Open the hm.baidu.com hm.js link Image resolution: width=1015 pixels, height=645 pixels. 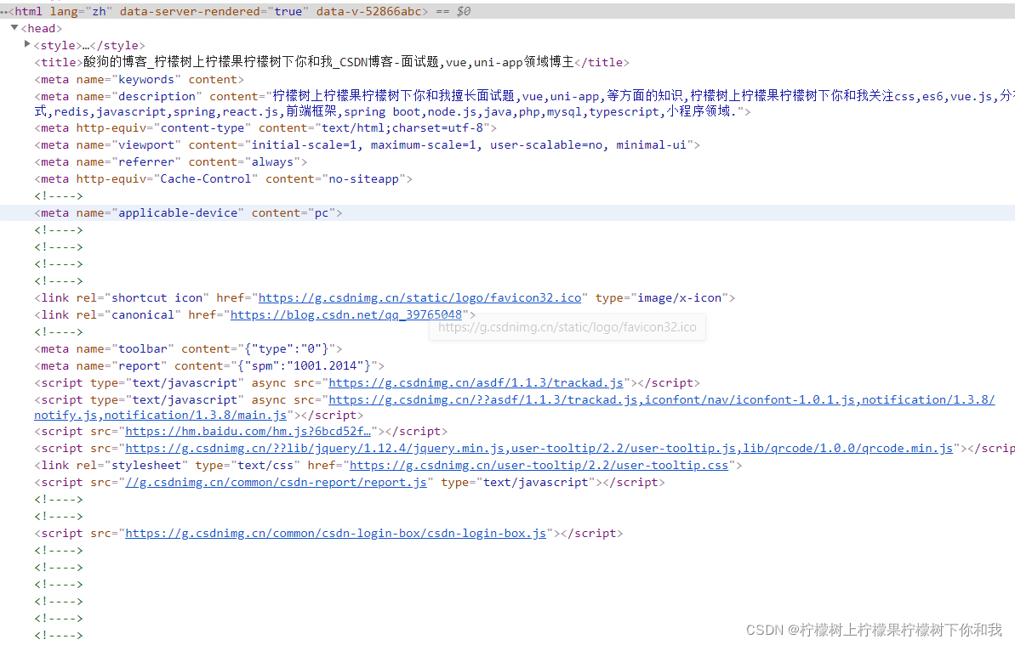[248, 432]
